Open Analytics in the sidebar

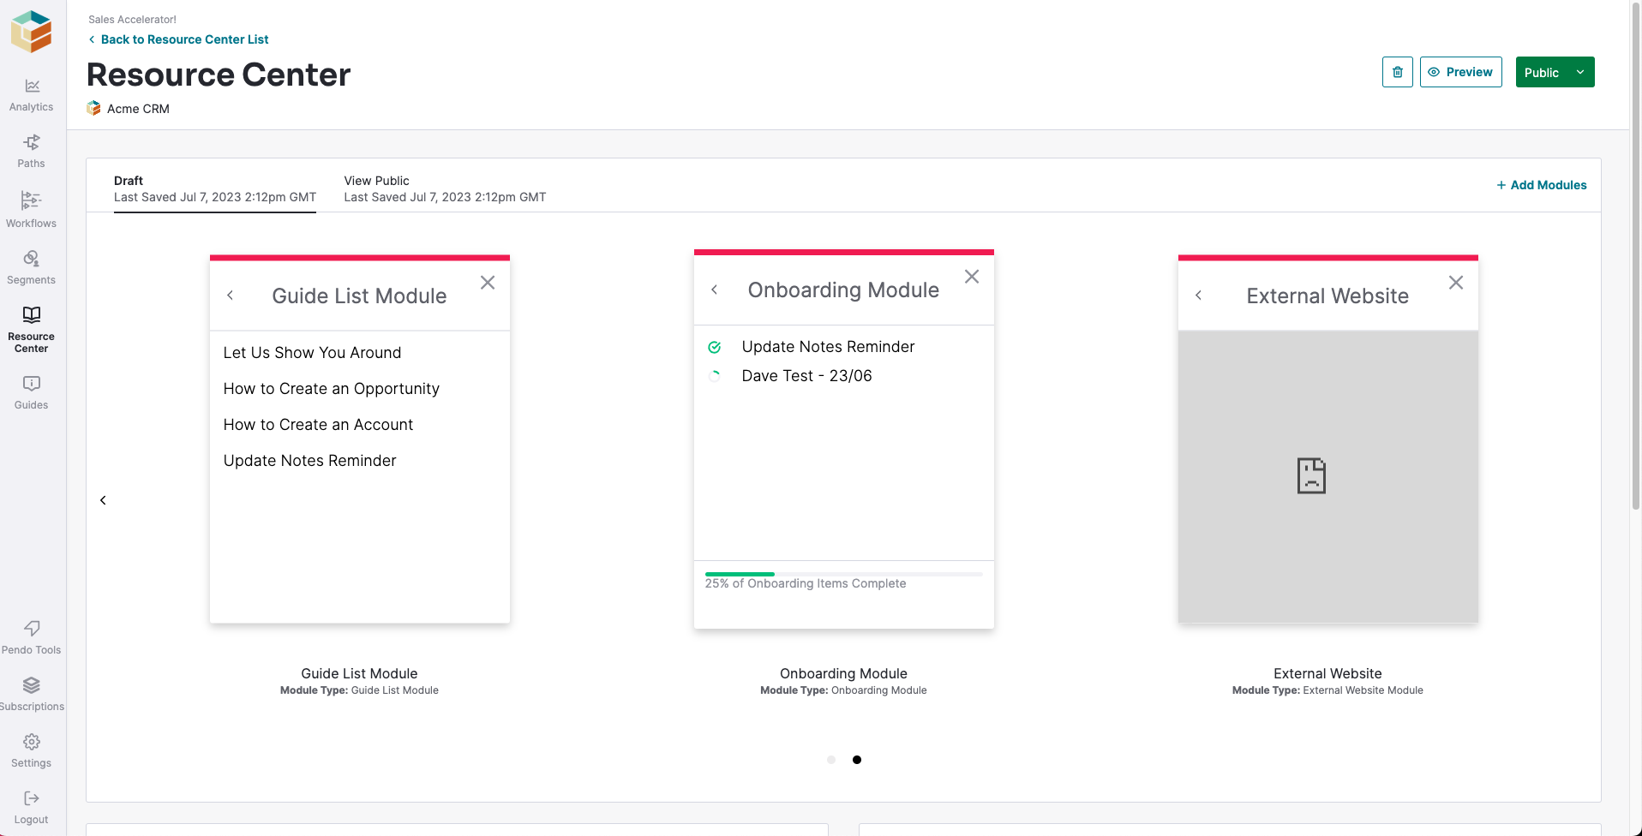pos(32,95)
